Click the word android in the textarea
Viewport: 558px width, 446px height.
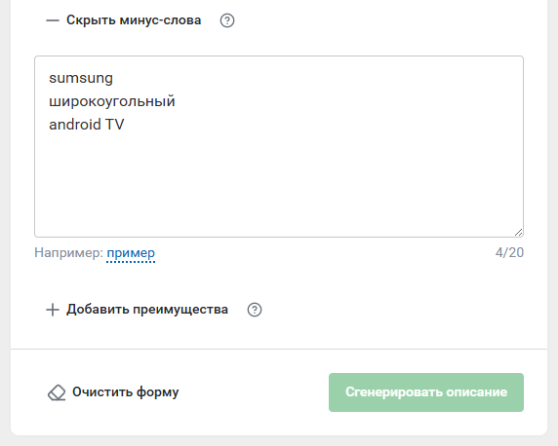coord(75,125)
